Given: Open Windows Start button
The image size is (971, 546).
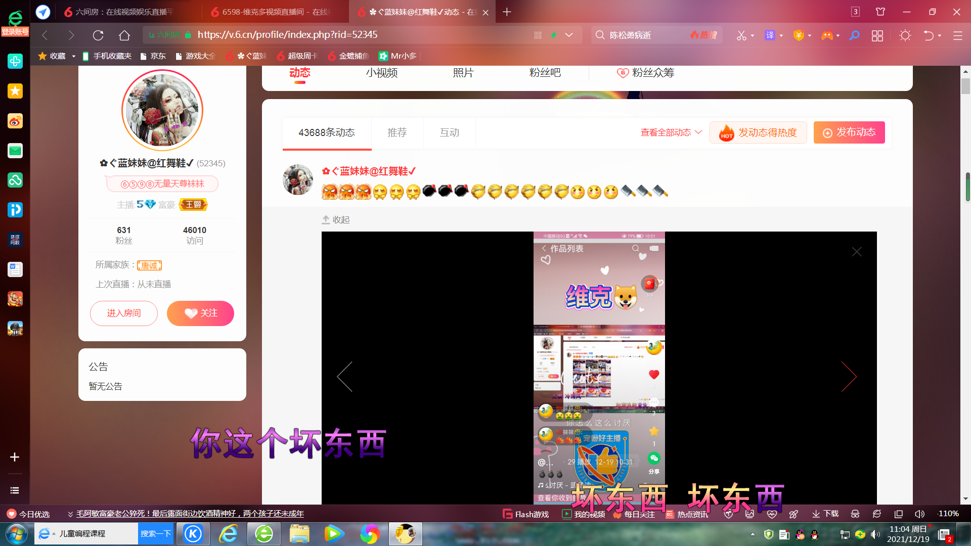Looking at the screenshot, I should point(17,534).
